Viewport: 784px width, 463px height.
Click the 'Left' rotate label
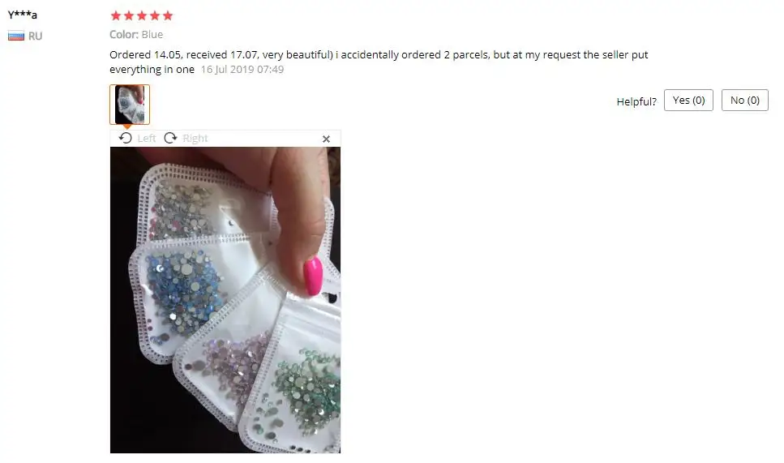[147, 139]
